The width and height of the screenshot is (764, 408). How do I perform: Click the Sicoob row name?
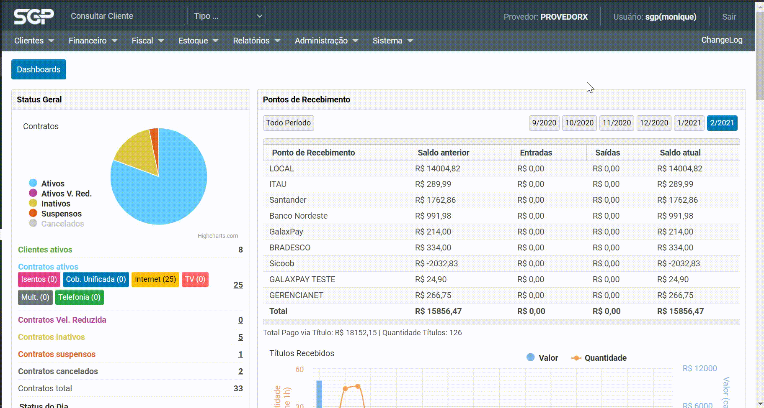click(281, 263)
